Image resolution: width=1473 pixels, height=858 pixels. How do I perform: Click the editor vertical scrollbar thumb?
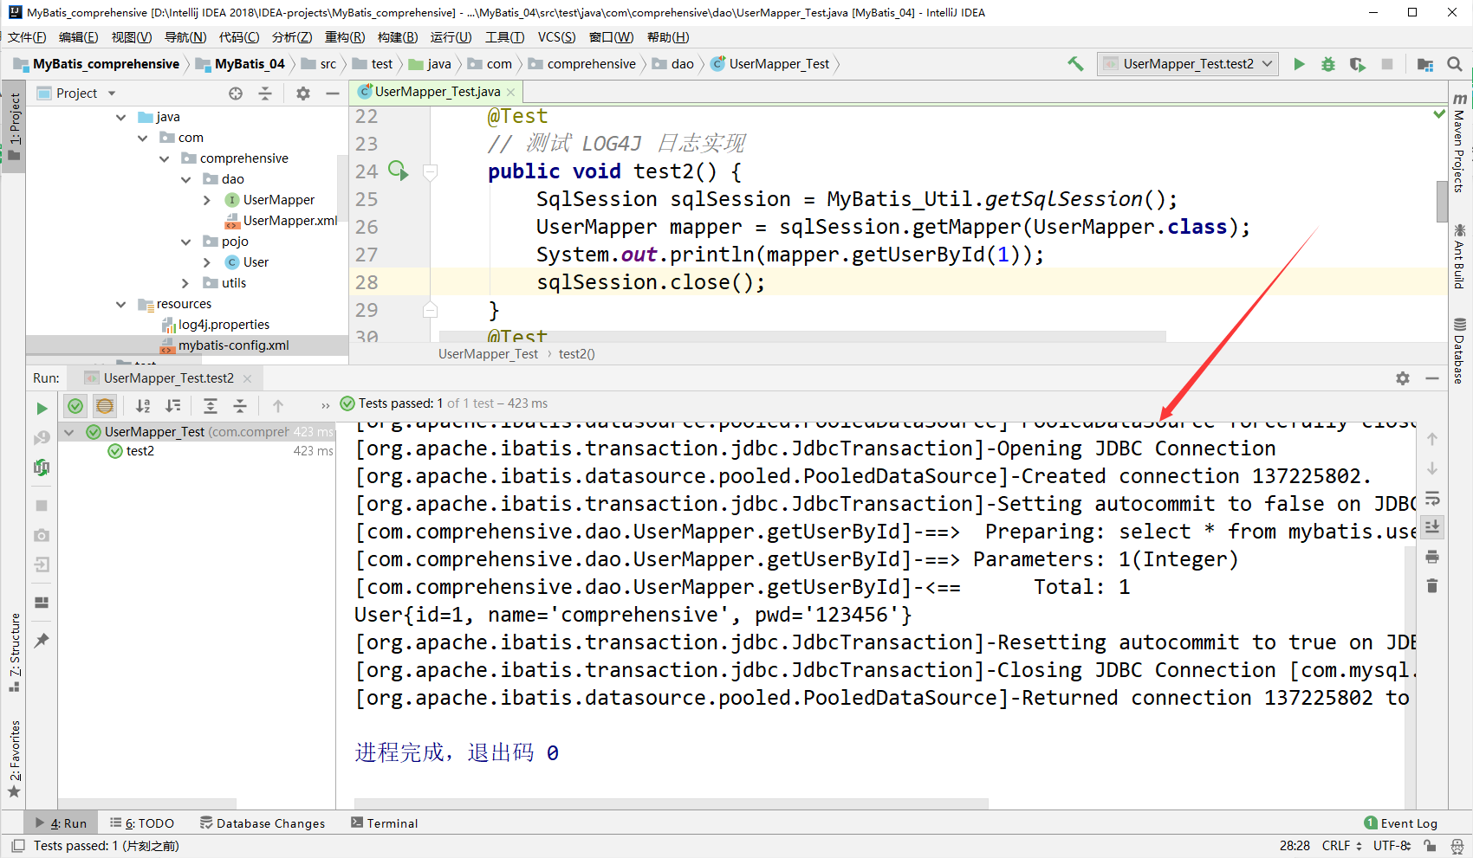(1442, 201)
